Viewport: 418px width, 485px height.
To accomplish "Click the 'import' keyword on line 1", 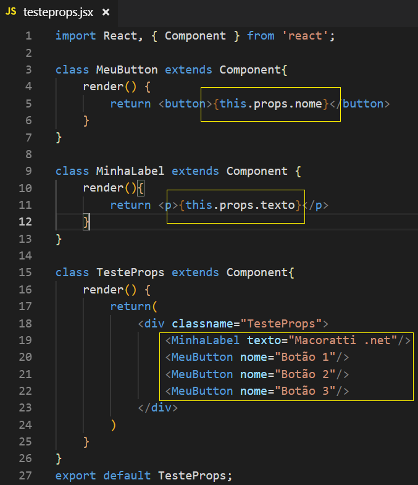I will [x=76, y=36].
